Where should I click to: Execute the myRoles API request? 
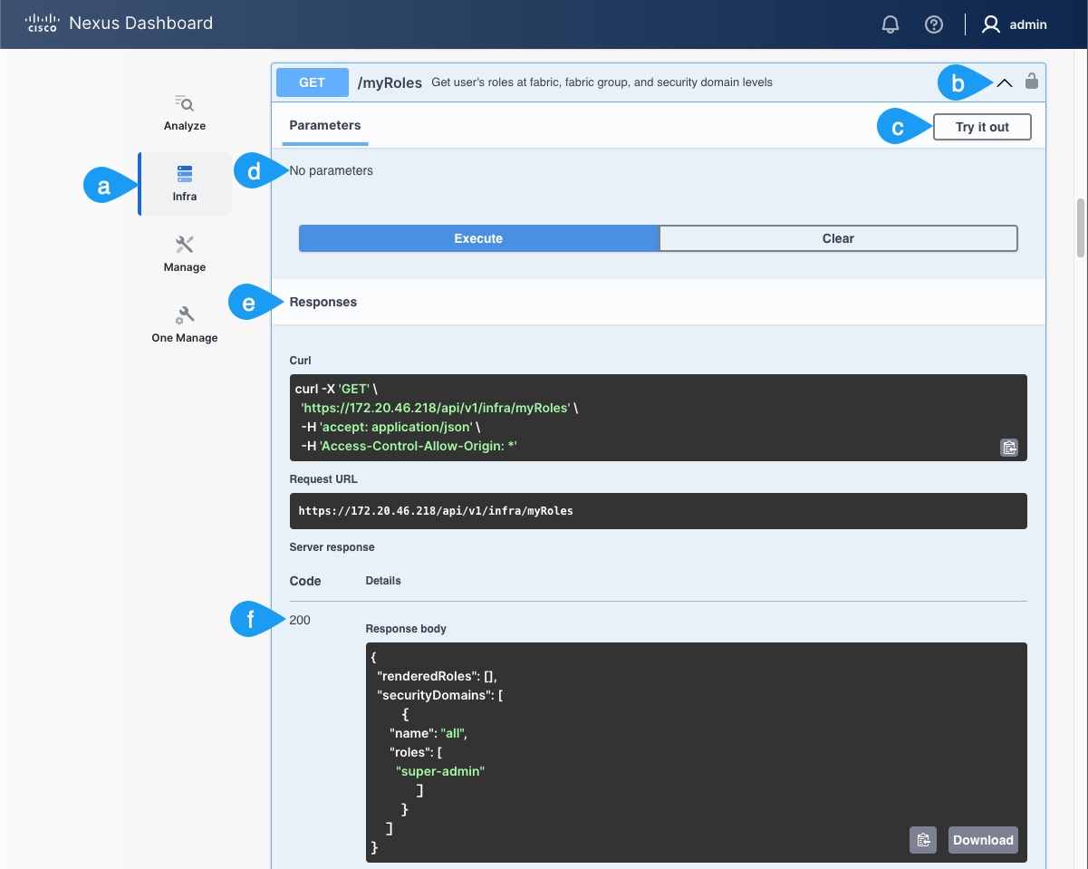click(478, 237)
